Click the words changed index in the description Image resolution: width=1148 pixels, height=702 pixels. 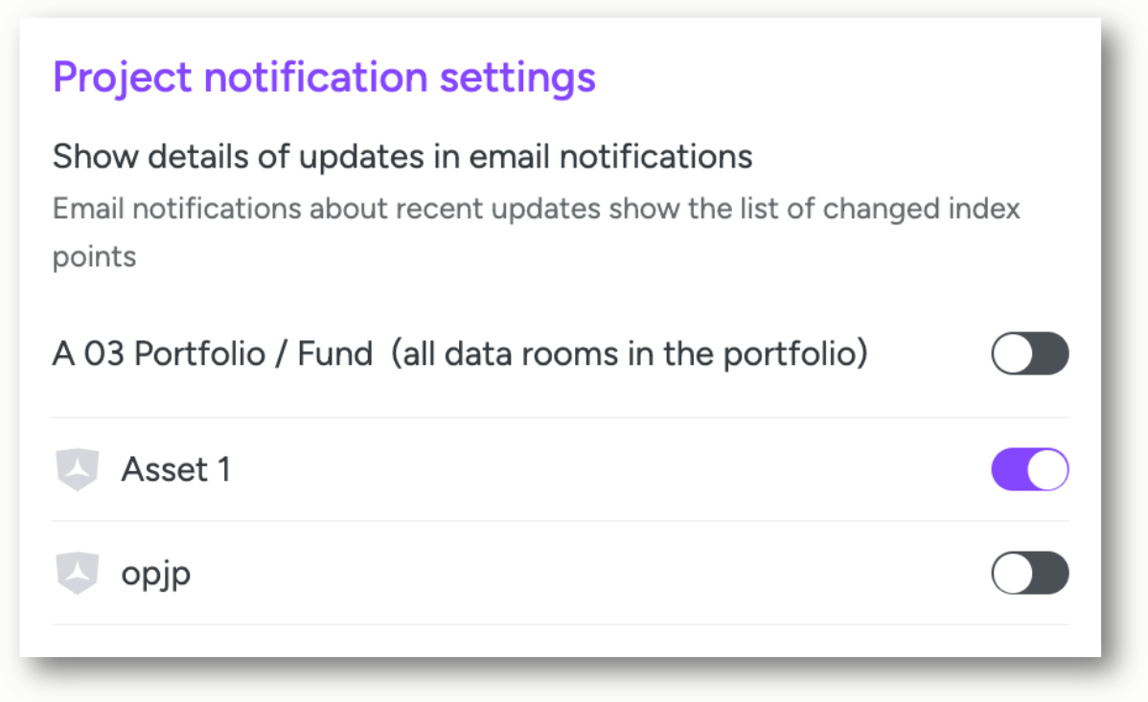coord(921,210)
